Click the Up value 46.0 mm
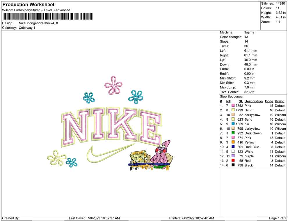288x221 pixels. click(x=250, y=60)
